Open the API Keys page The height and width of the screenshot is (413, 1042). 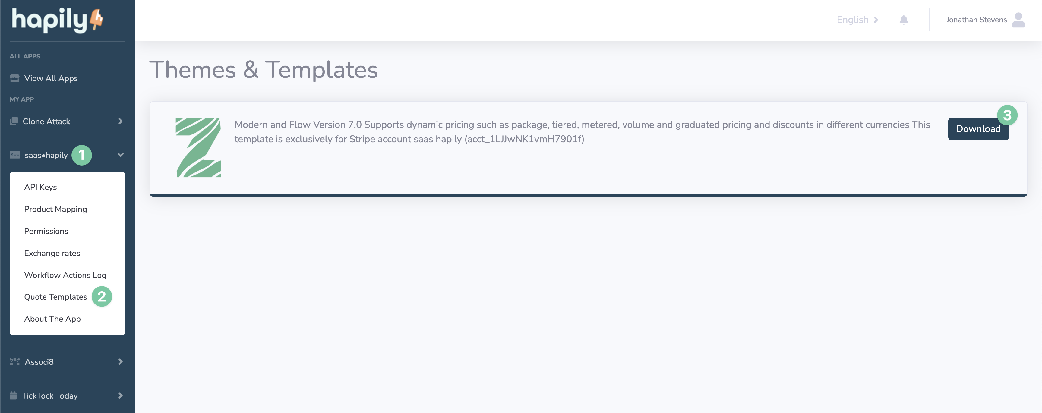point(40,187)
